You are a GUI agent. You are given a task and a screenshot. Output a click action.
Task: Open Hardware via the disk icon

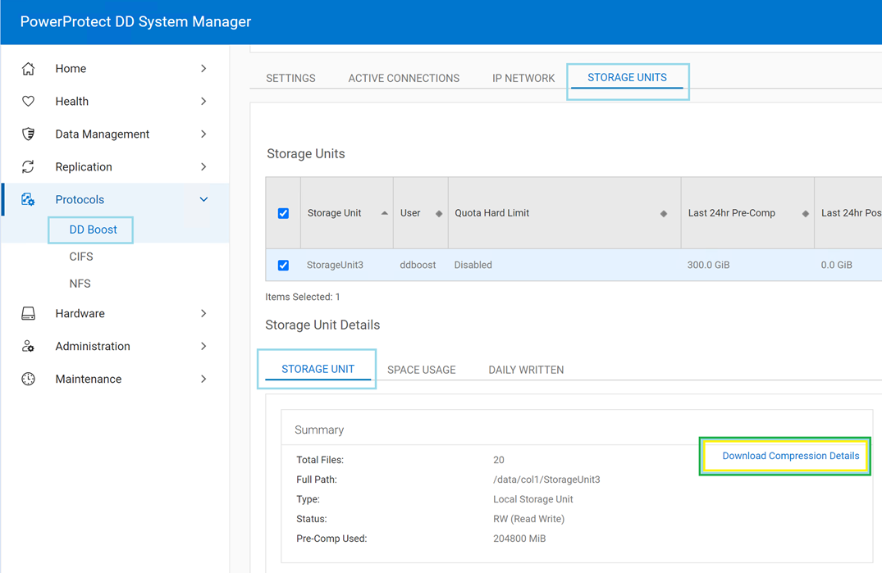(x=29, y=313)
